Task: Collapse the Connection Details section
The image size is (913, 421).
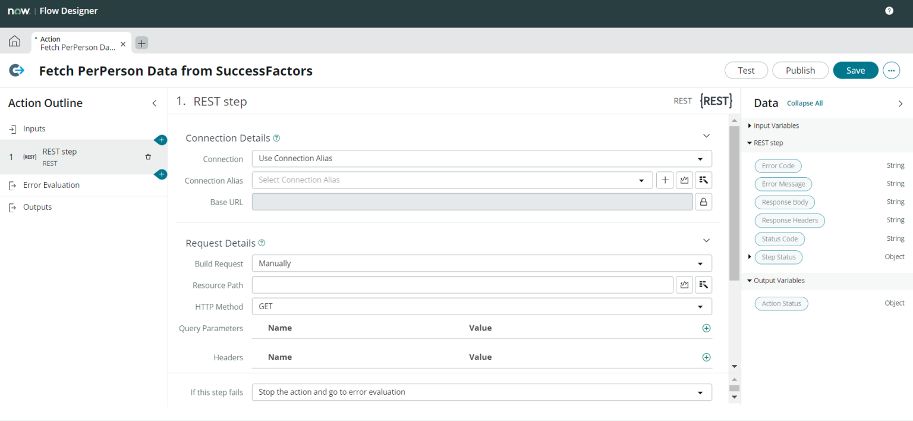Action: click(706, 136)
